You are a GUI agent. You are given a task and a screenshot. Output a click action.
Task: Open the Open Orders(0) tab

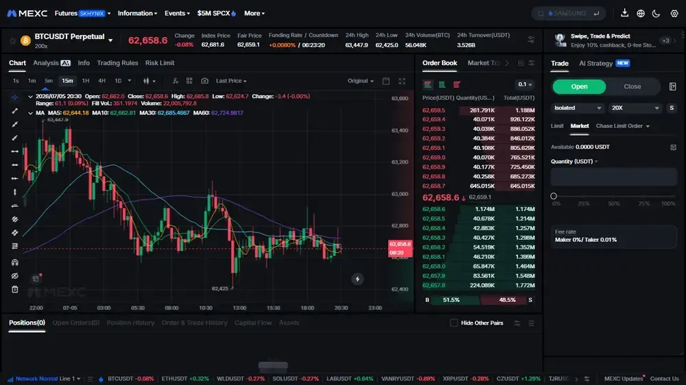pyautogui.click(x=75, y=323)
